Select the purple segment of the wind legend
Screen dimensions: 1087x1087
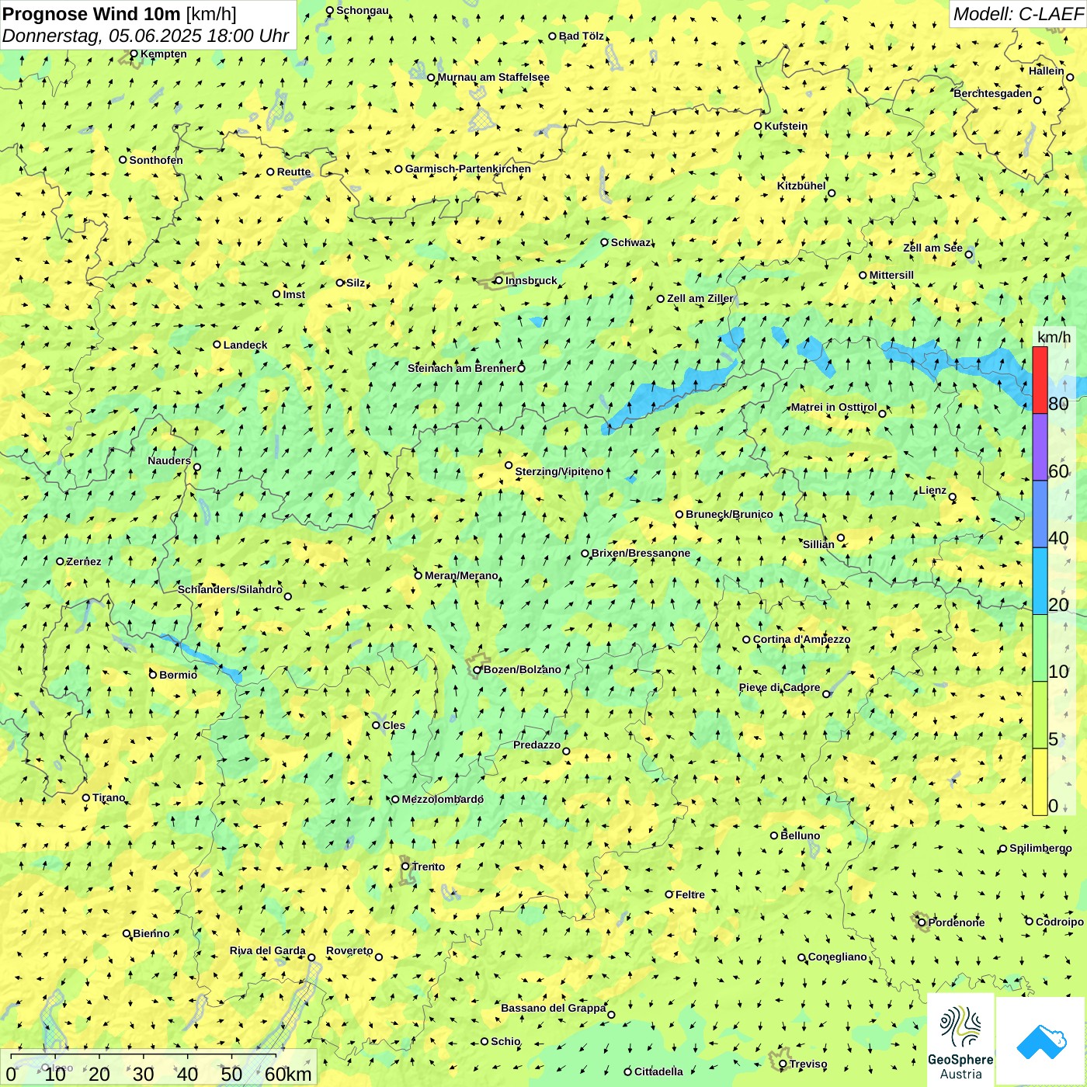click(x=1040, y=447)
